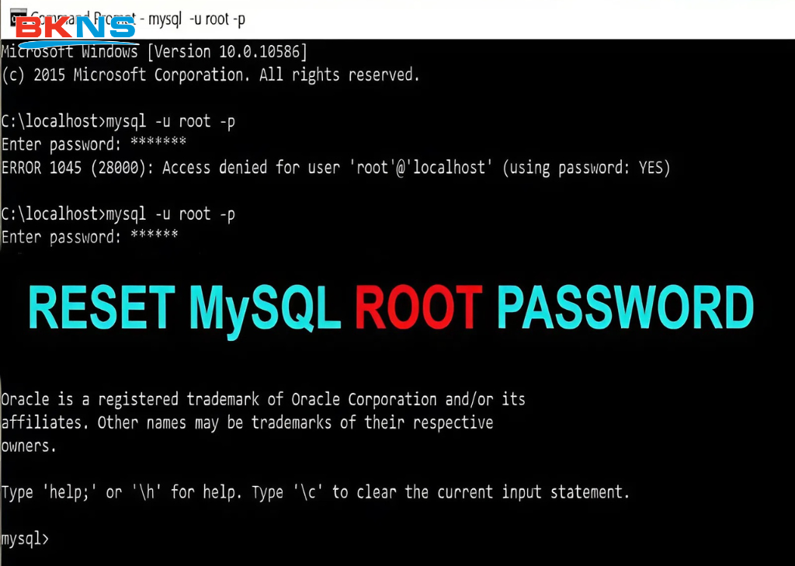Click the window title text "mysql -u root -p"
Screen dimensions: 795x566
tap(196, 19)
